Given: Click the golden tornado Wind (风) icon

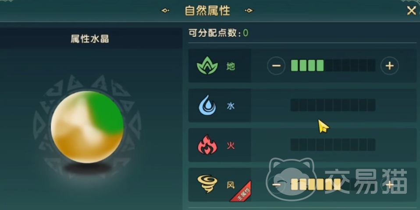Looking at the screenshot, I should point(207,184).
